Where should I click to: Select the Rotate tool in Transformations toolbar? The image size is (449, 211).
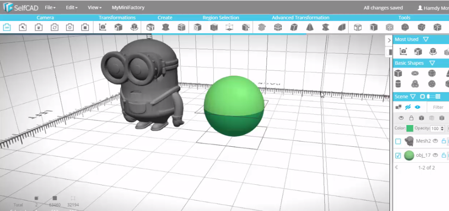(134, 27)
